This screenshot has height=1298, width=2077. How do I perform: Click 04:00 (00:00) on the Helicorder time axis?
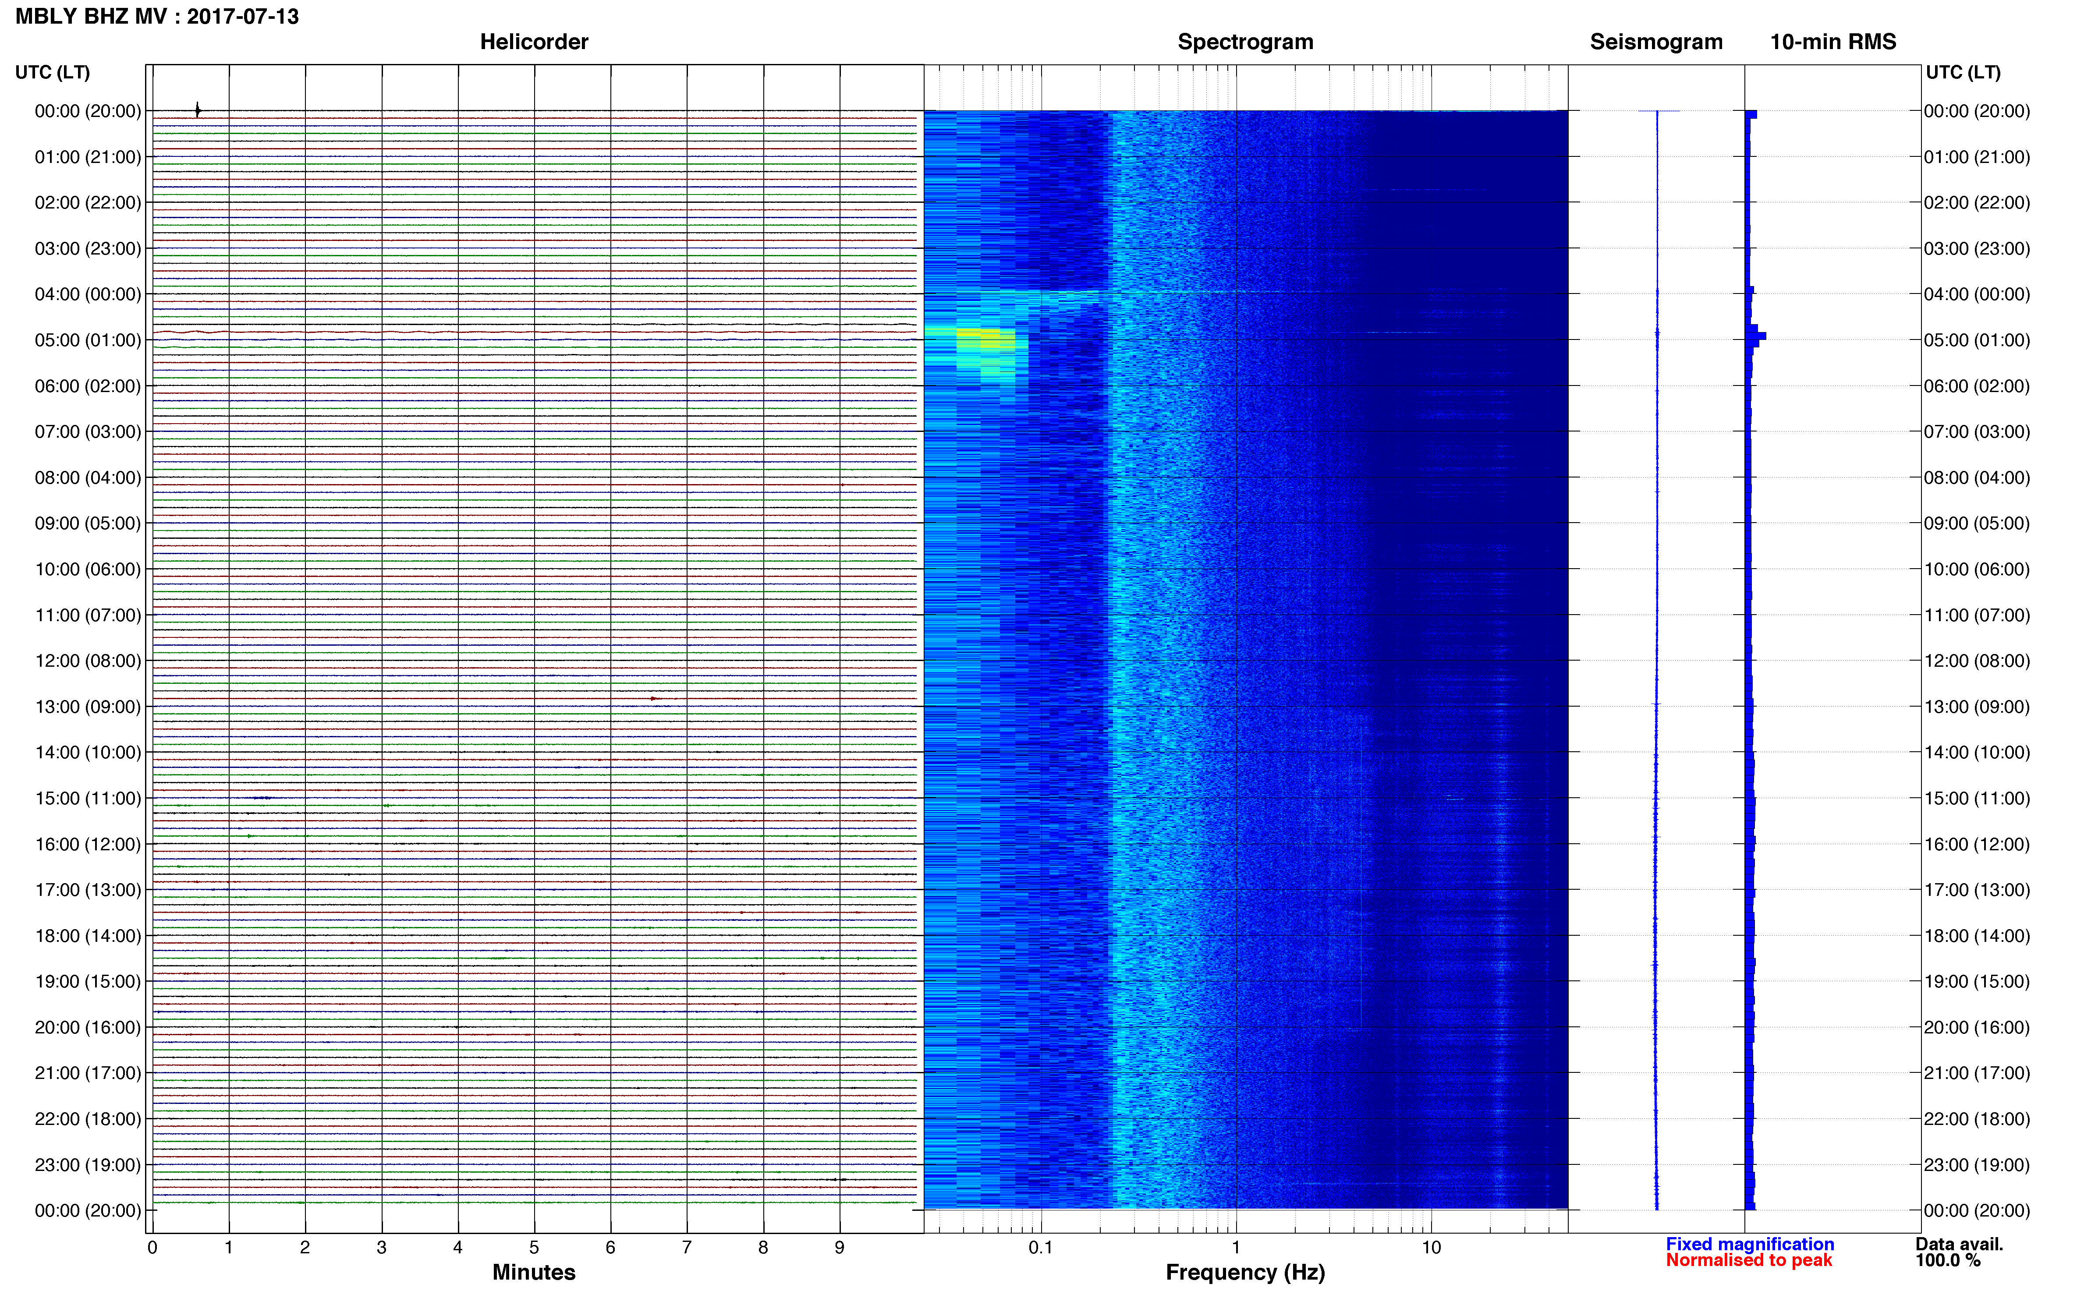pyautogui.click(x=88, y=294)
